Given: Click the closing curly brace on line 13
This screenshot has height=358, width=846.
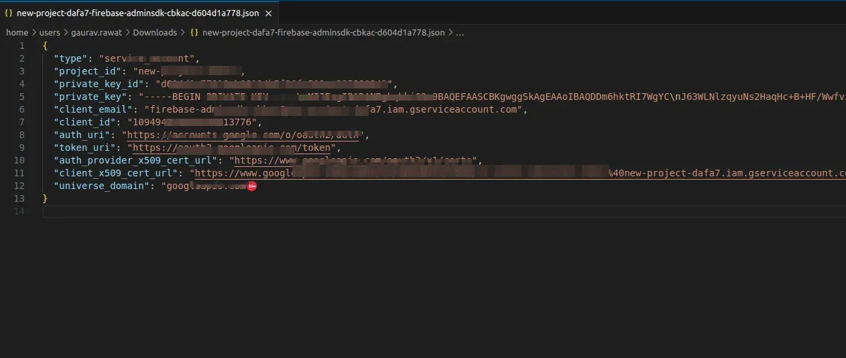Looking at the screenshot, I should pos(45,198).
